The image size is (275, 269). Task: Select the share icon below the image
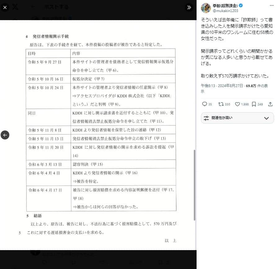[270, 104]
